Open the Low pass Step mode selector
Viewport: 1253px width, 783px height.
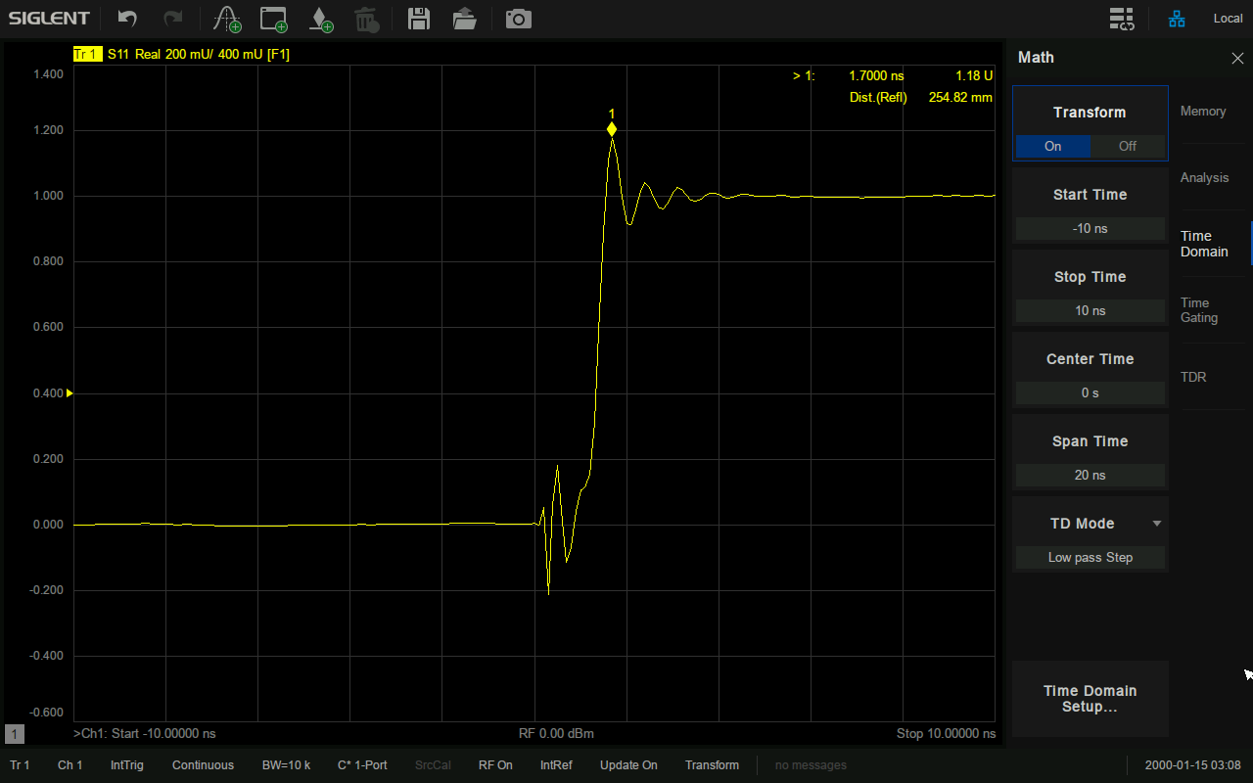pos(1090,558)
